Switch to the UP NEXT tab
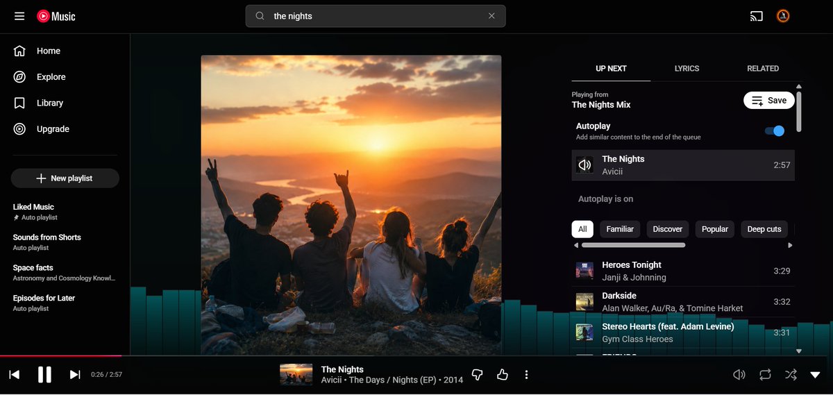 coord(611,69)
